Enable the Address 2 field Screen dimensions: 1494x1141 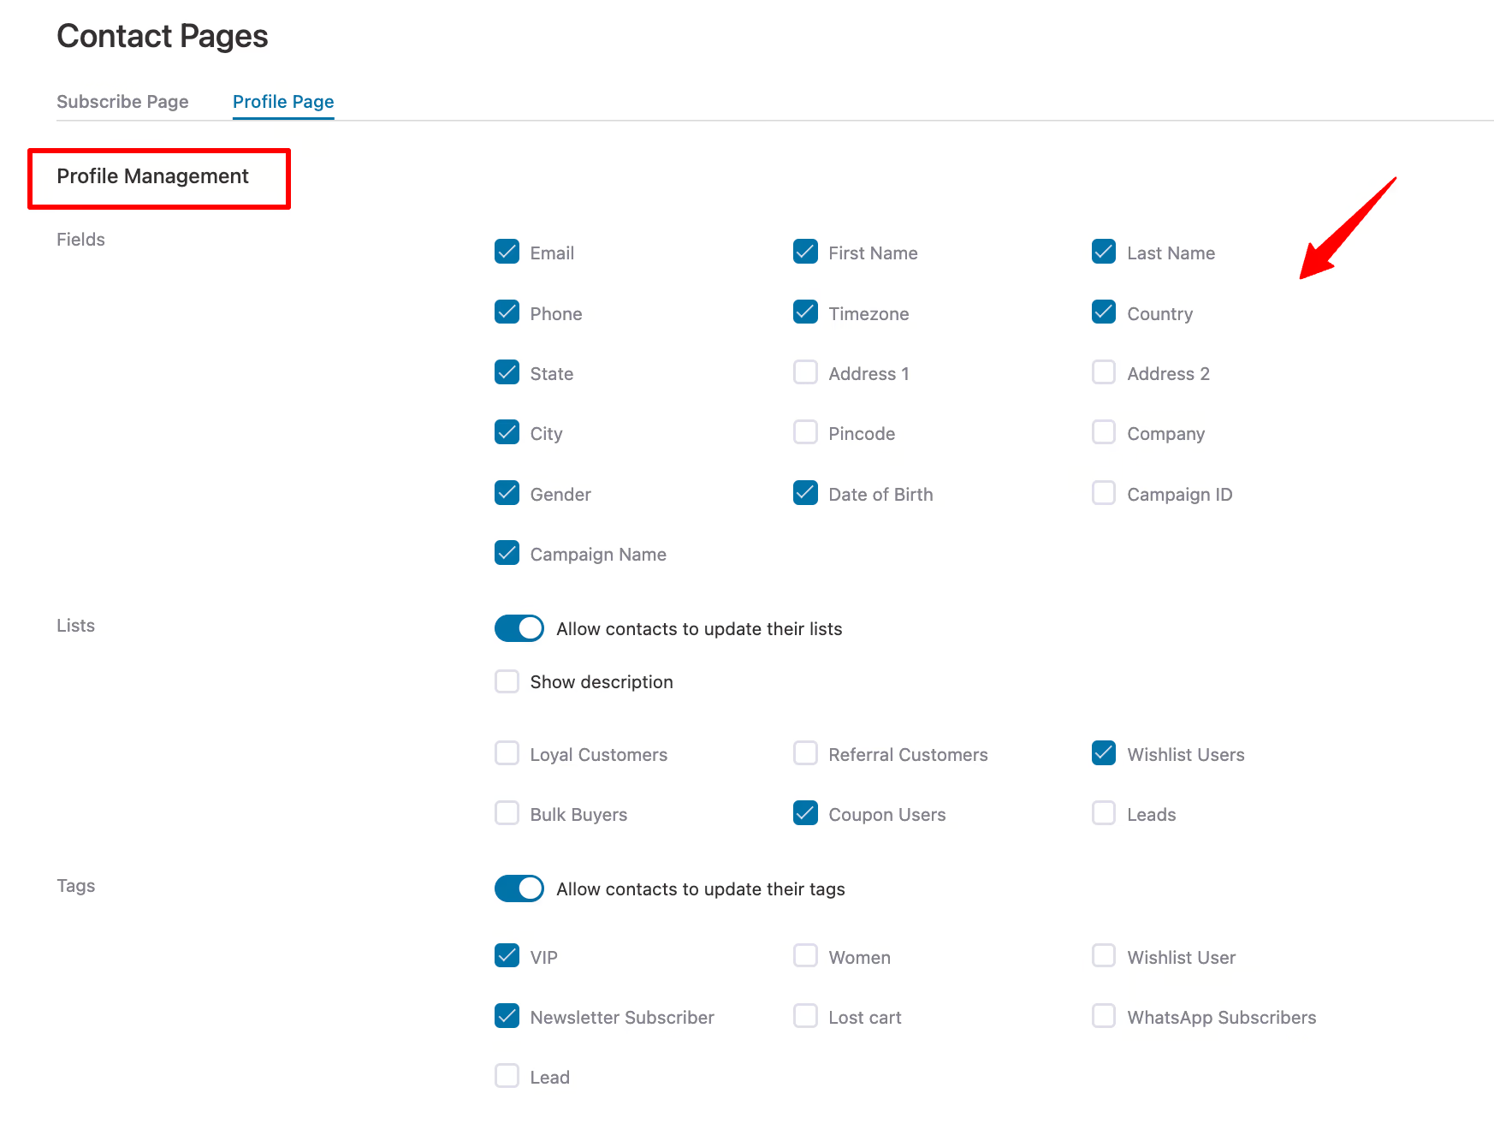click(1103, 372)
